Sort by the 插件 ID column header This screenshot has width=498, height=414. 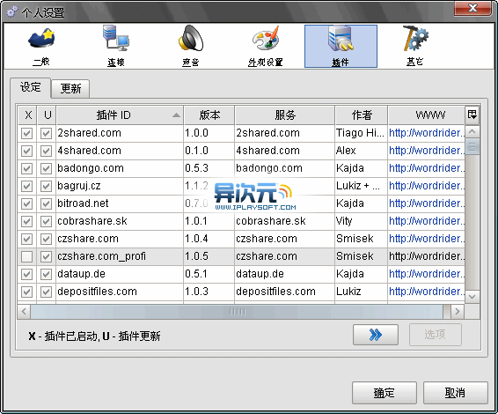click(x=120, y=115)
